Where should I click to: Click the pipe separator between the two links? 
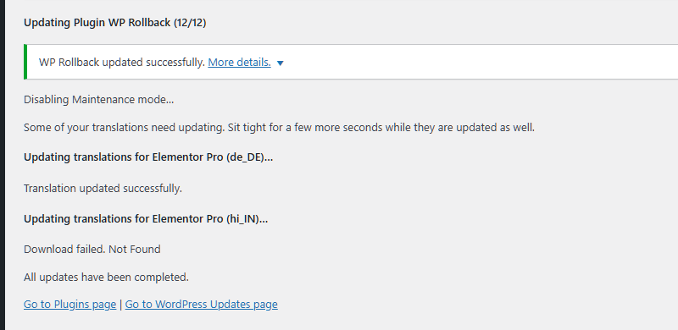click(120, 305)
